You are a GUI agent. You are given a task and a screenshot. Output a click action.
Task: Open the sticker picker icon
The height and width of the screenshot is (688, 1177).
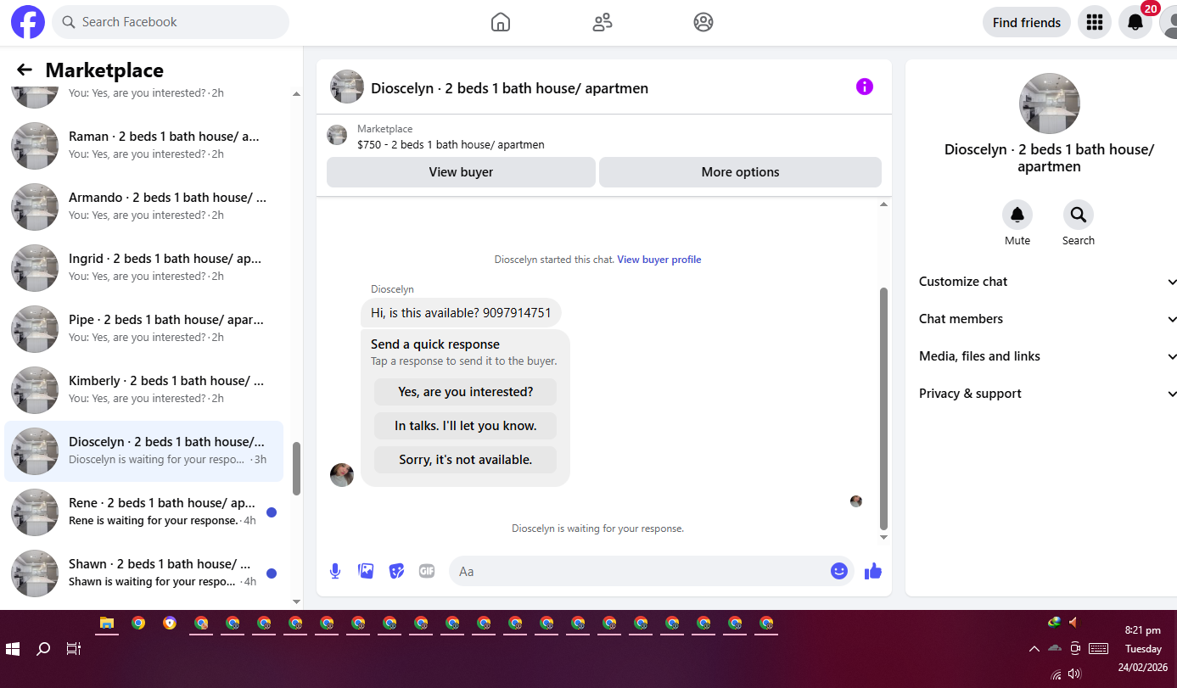[x=396, y=571]
